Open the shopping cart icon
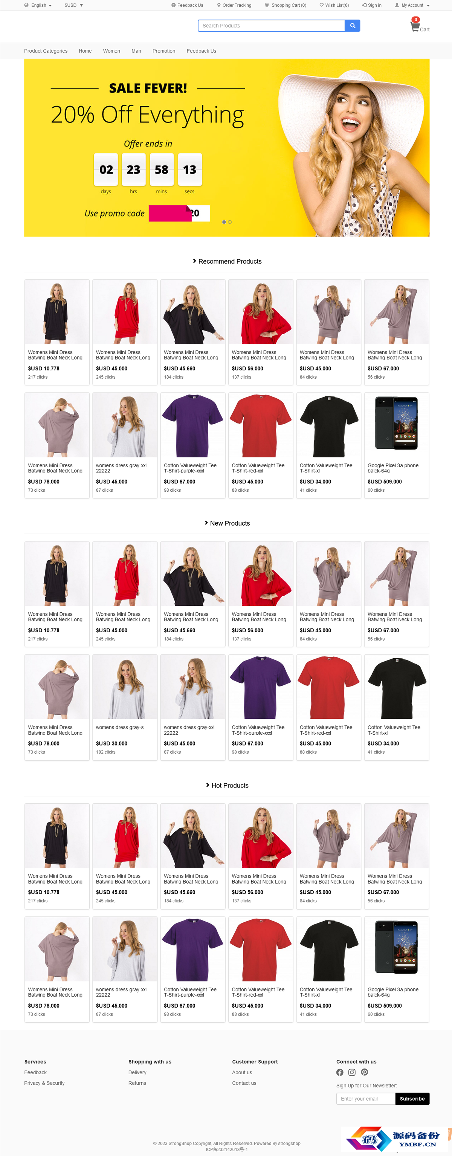Image resolution: width=452 pixels, height=1156 pixels. (415, 27)
